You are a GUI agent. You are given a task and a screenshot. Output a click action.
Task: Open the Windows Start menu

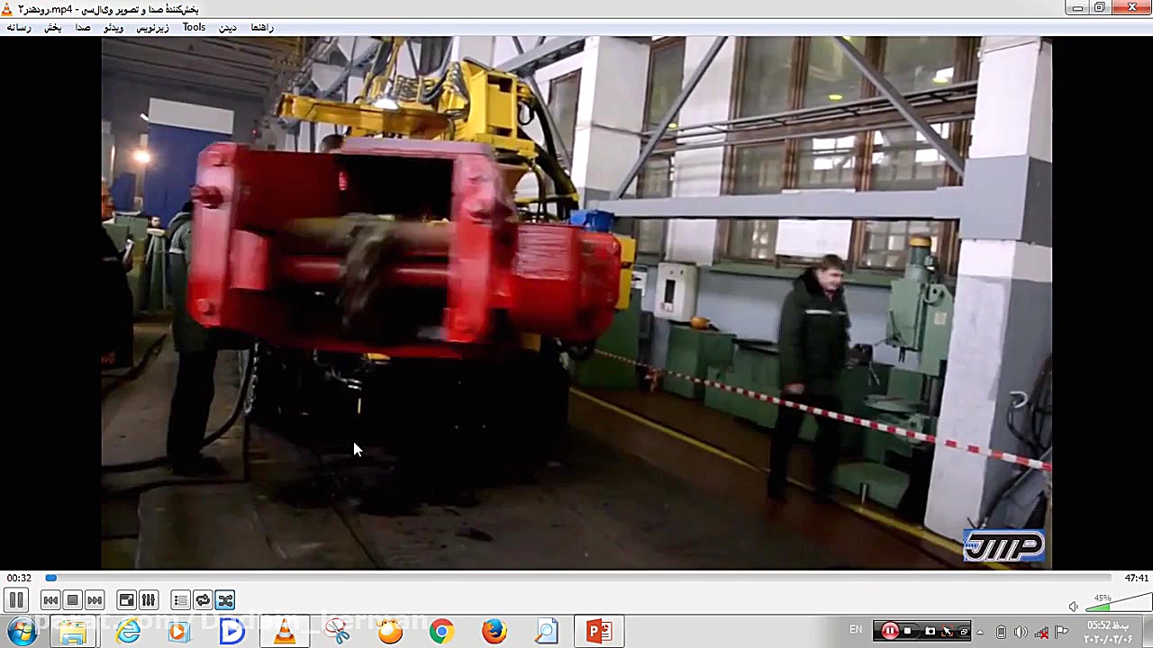coord(21,631)
